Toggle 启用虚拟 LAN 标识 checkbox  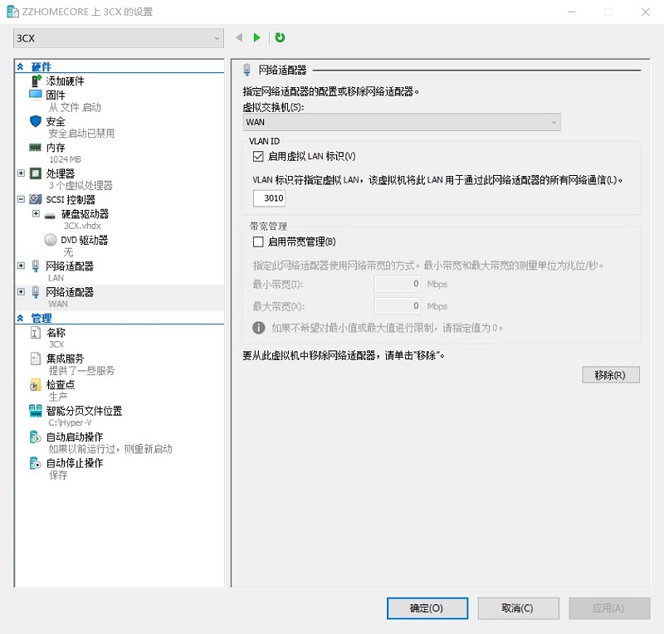(257, 156)
